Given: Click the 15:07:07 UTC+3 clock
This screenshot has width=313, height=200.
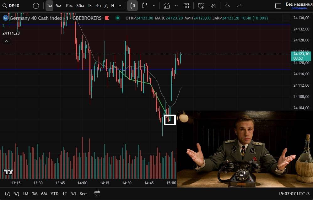Looking at the screenshot, I should pyautogui.click(x=294, y=194).
